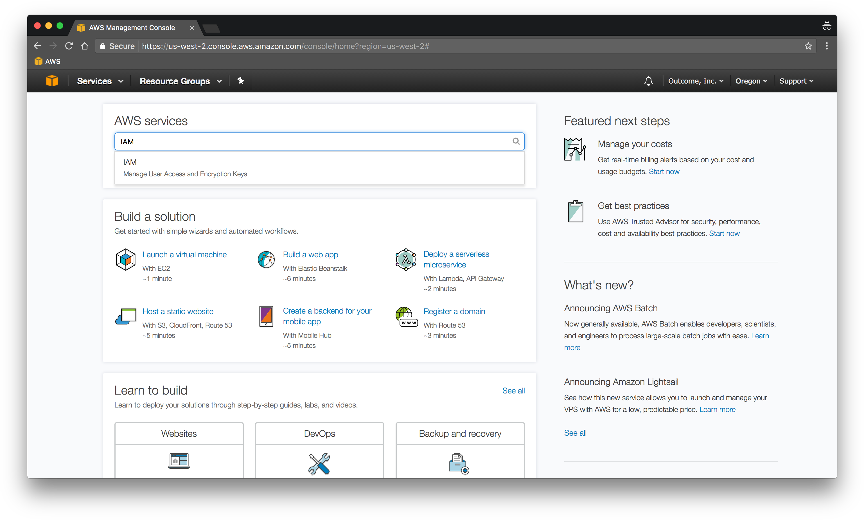The width and height of the screenshot is (864, 520).
Task: Bookmark page with the star icon
Action: coord(808,46)
